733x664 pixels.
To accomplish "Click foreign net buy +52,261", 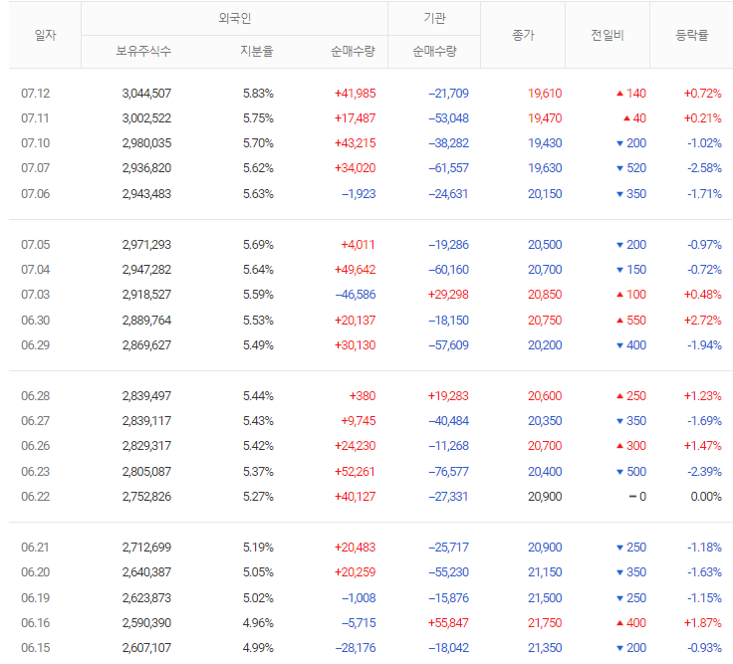I will coord(356,472).
